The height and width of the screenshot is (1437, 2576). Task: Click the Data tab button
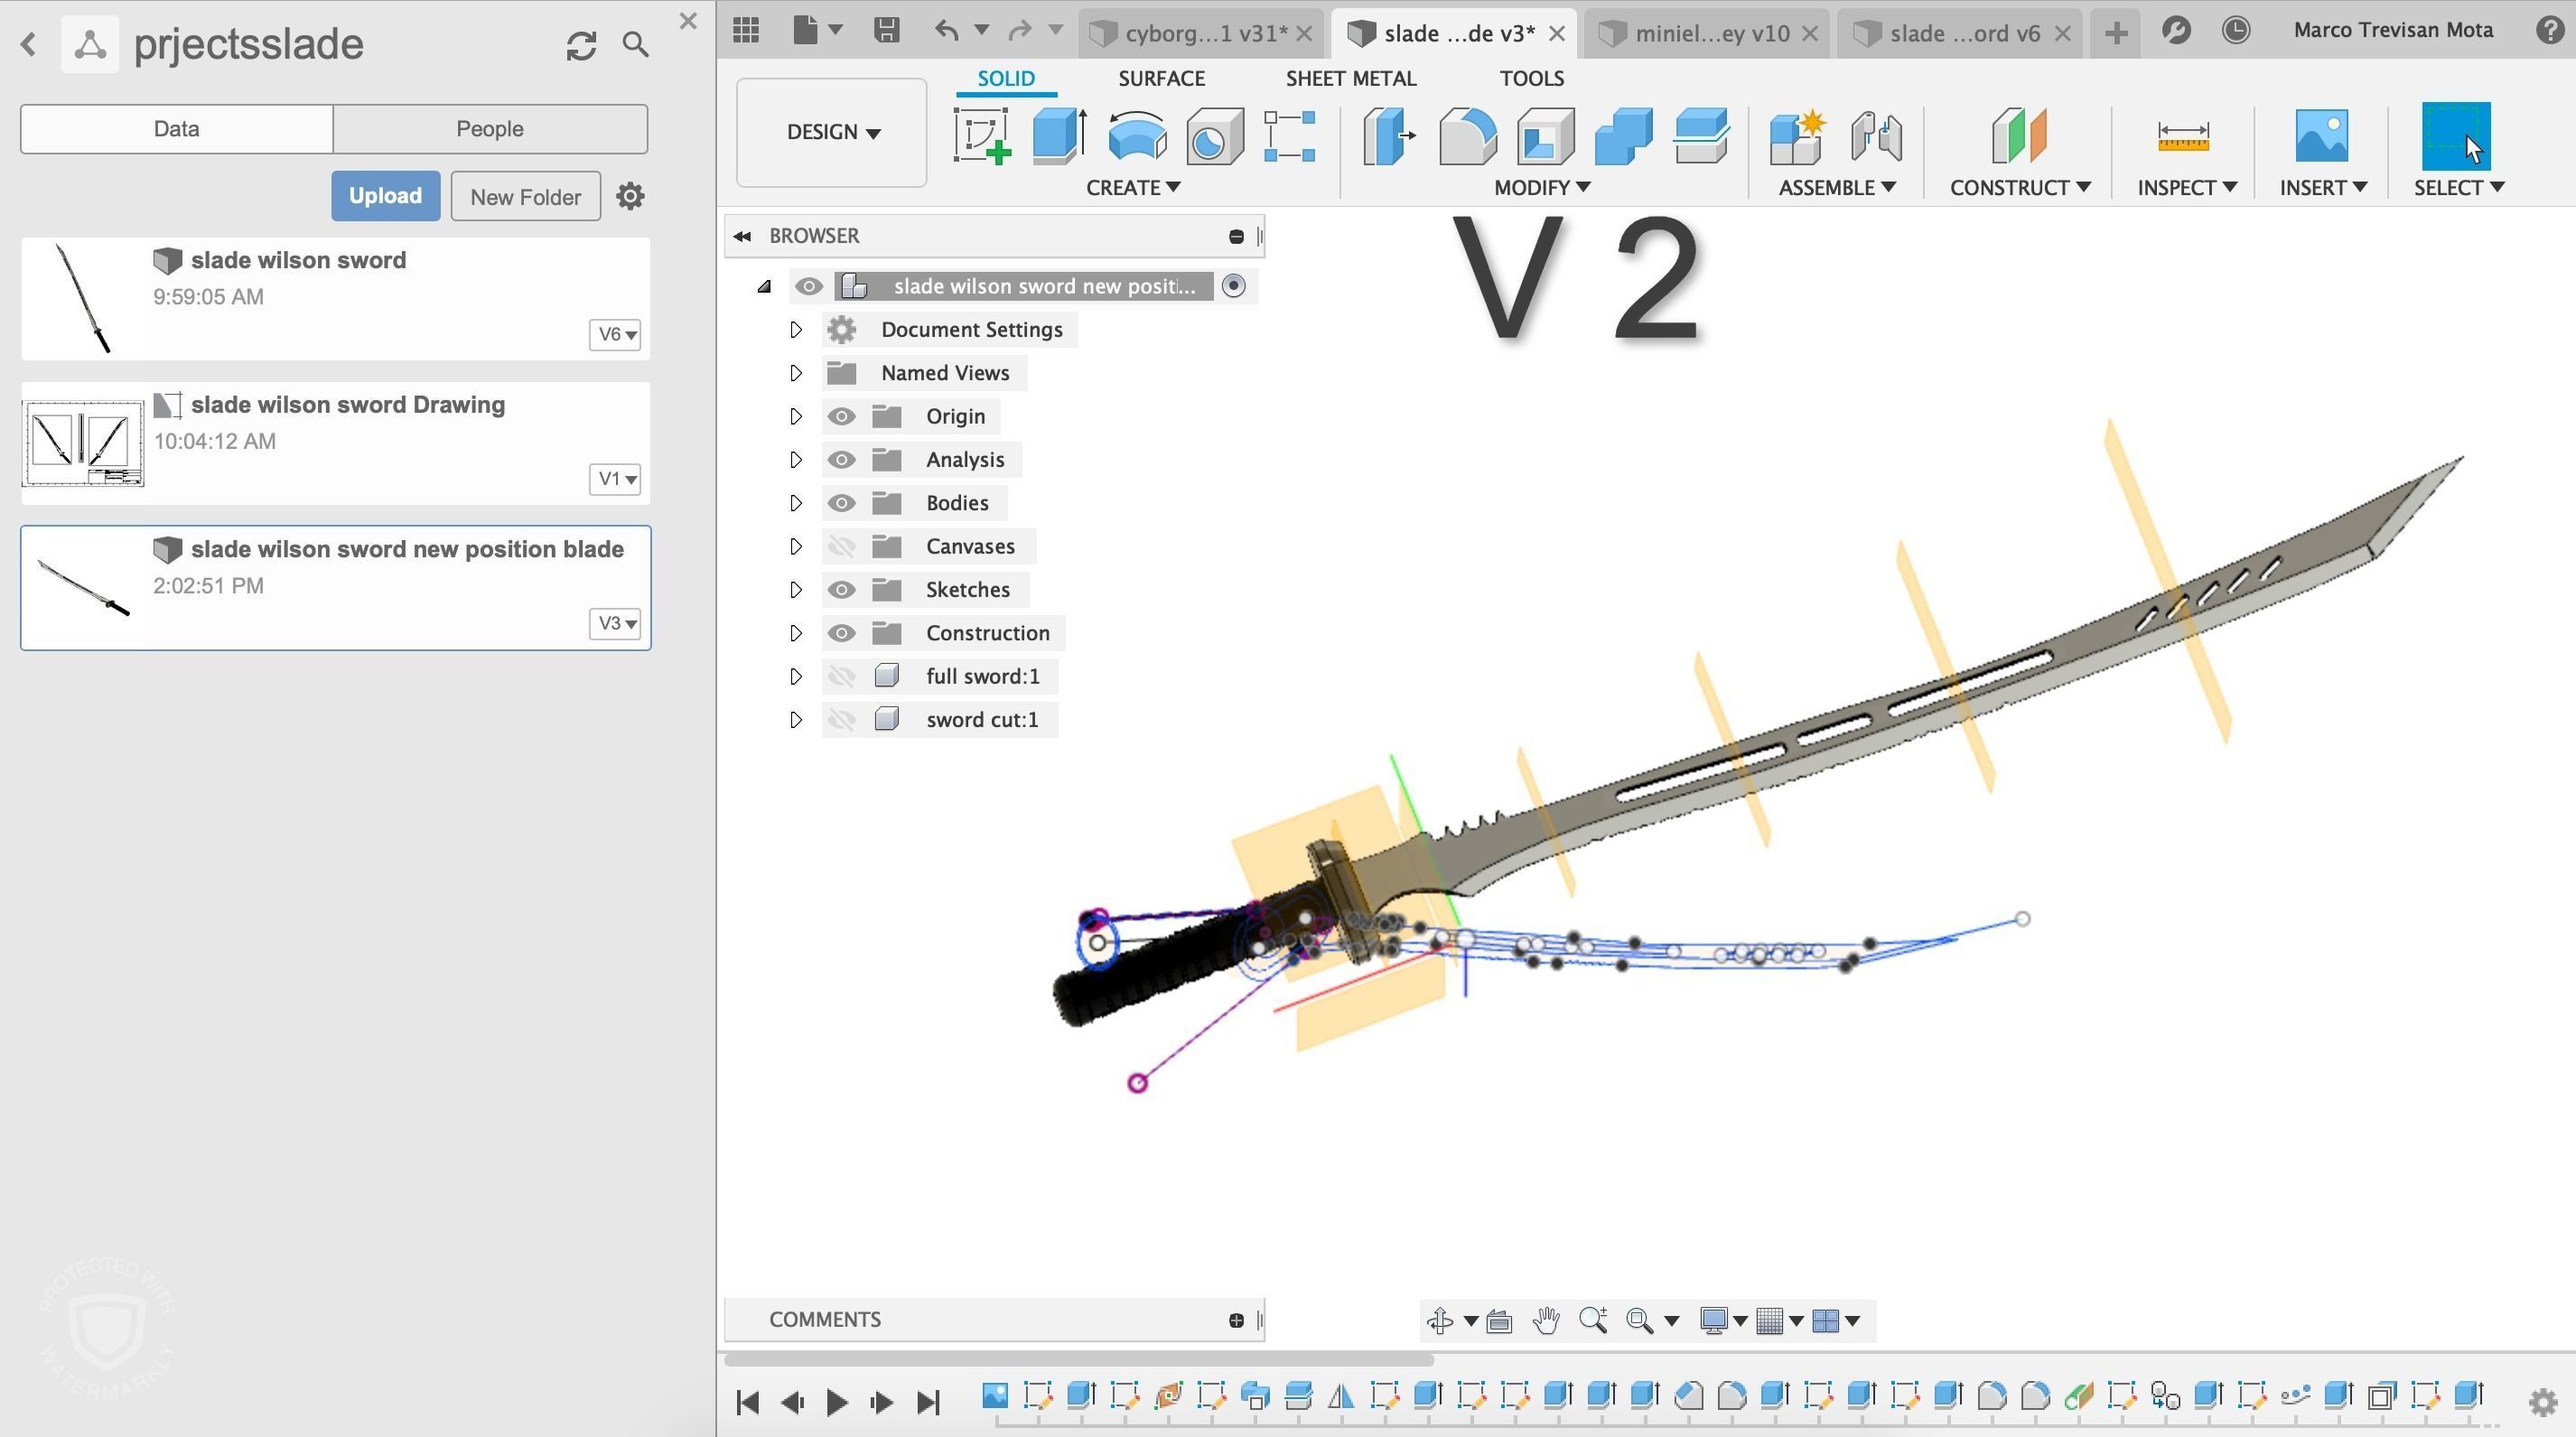click(176, 128)
